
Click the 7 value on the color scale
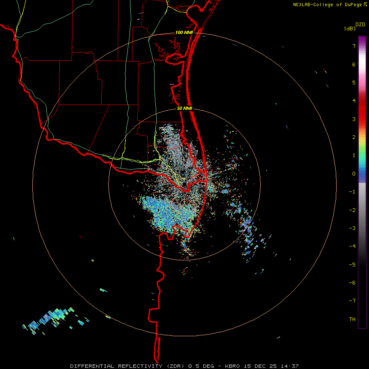354,46
